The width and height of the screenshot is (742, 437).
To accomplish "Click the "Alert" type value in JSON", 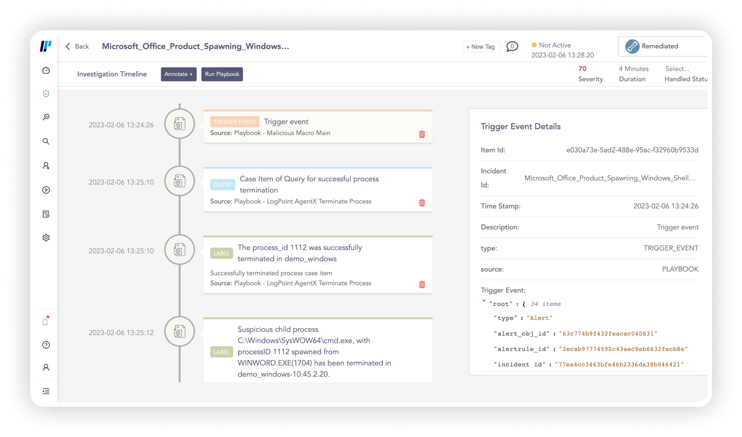I will pyautogui.click(x=539, y=318).
